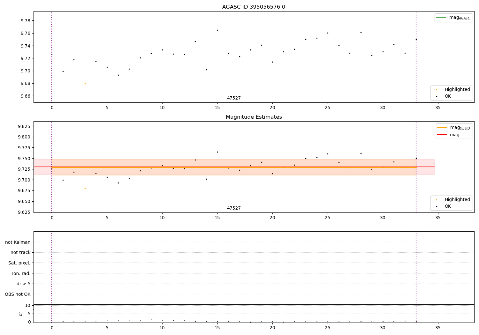Click the 10 tick on the dr axis

tap(28, 305)
